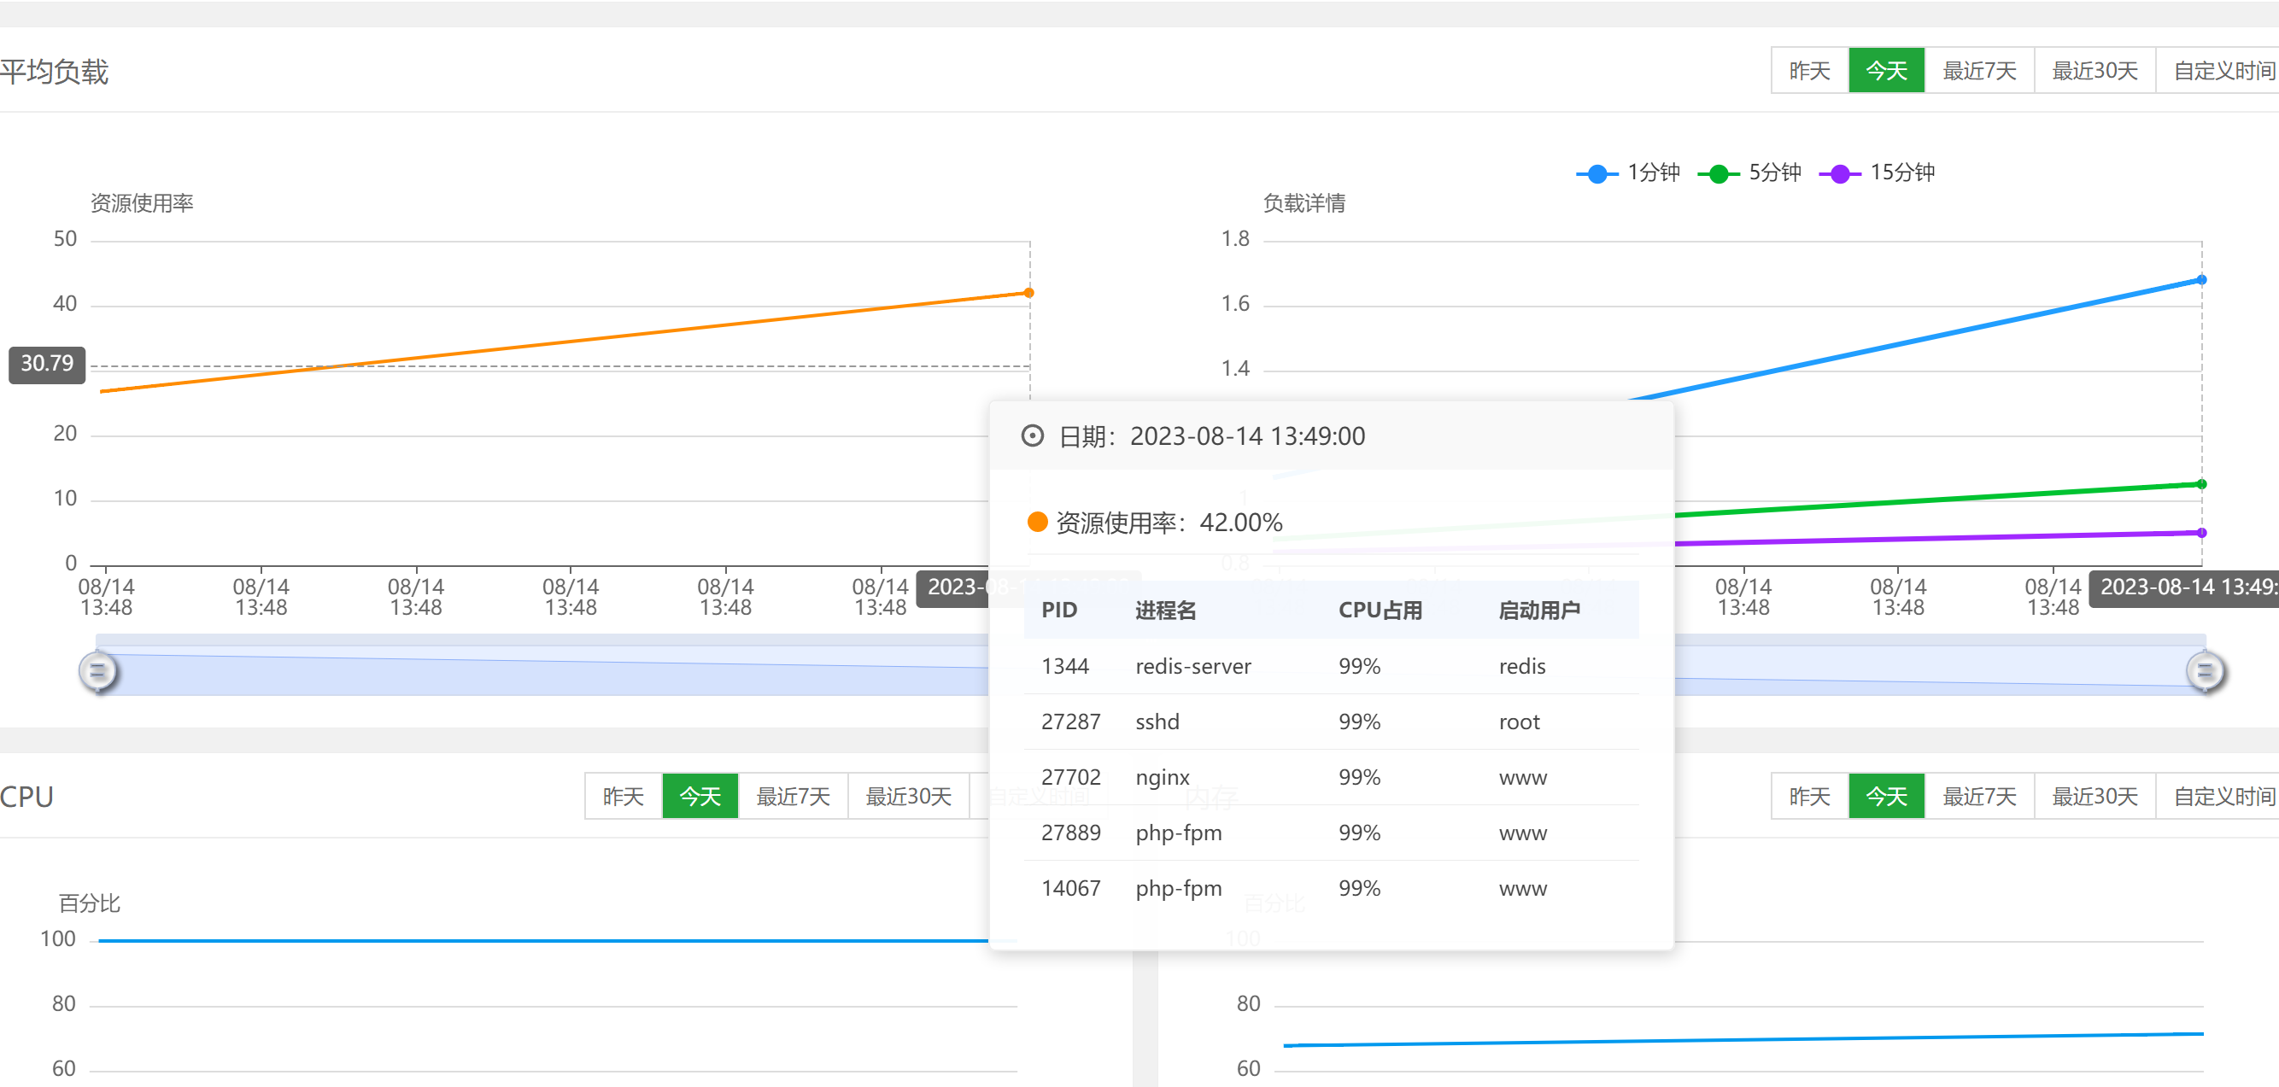Click the blue 1分钟 end data point
This screenshot has width=2279, height=1087.
(x=2202, y=279)
